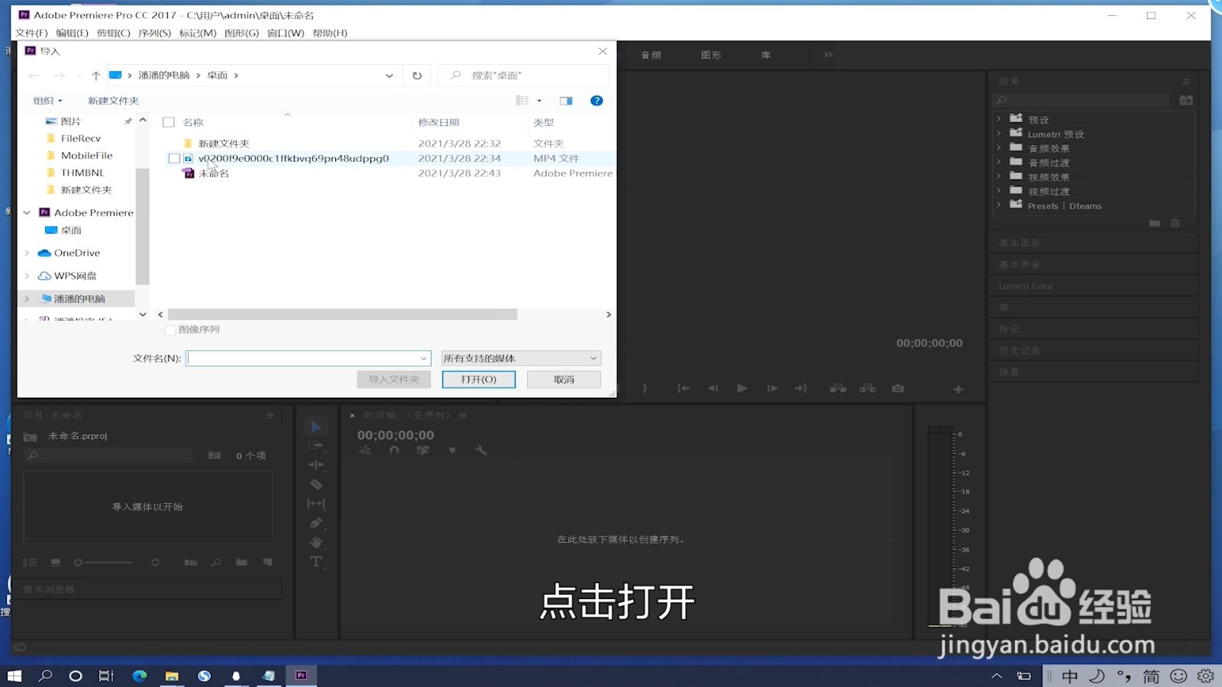Screen dimensions: 1222x687
Task: Step forward one frame in Program monitor
Action: point(772,389)
